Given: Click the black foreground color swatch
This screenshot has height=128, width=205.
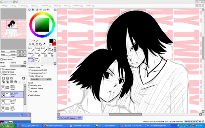Looking at the screenshot, I should coord(51,41).
